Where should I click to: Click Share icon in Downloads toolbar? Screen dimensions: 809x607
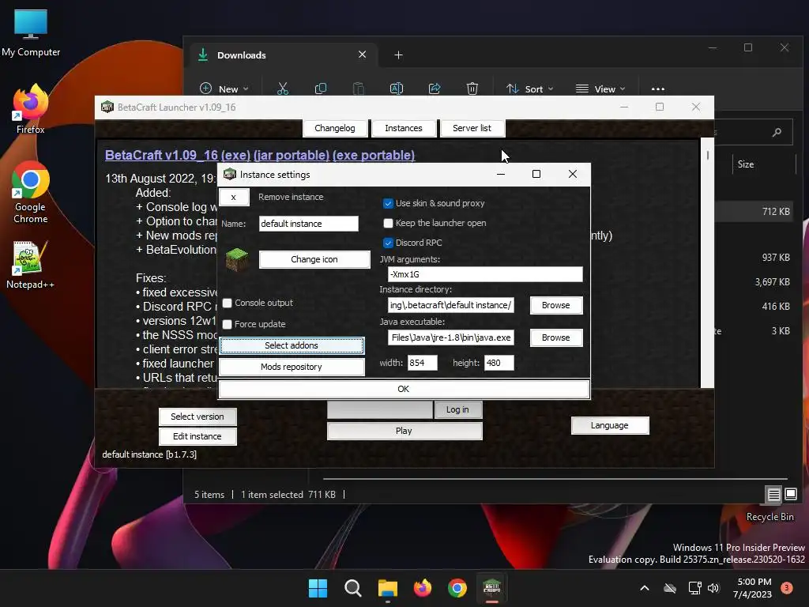(435, 89)
